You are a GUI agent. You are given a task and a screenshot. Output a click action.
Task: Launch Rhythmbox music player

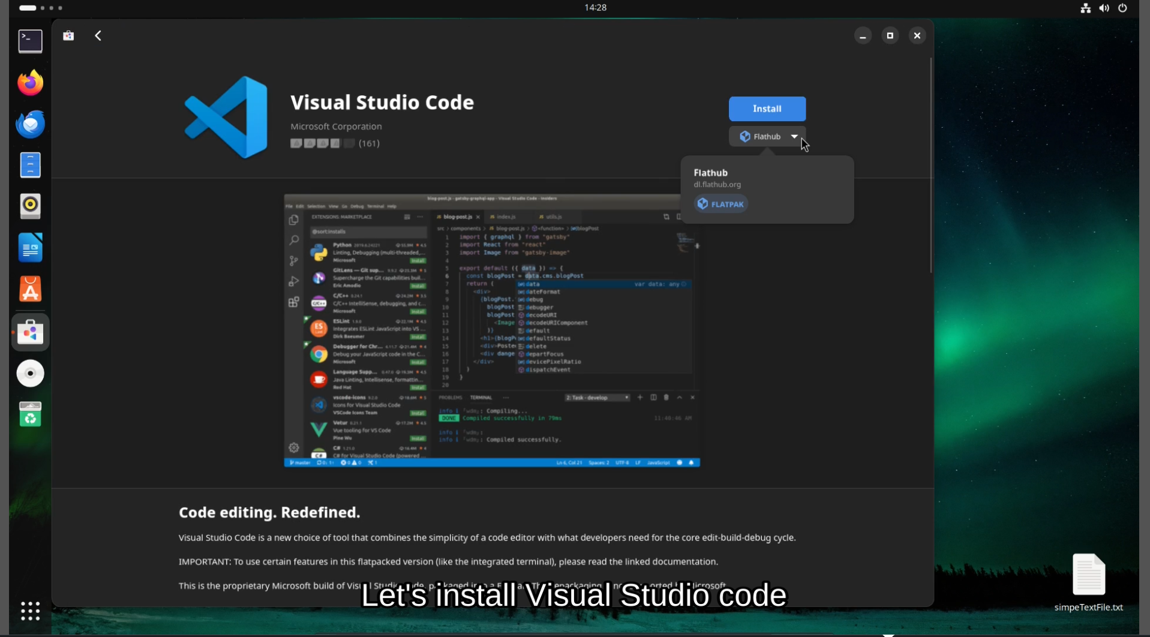pos(30,206)
